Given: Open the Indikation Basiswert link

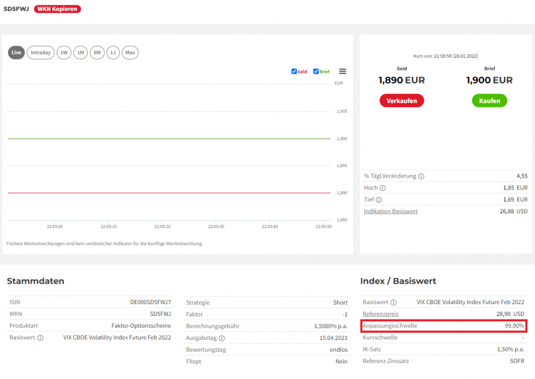Looking at the screenshot, I should click(x=391, y=211).
